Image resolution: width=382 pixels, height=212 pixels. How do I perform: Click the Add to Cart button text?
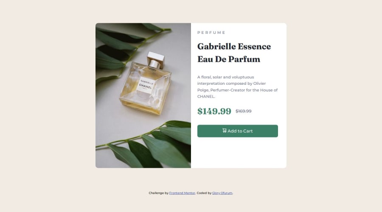(240, 131)
